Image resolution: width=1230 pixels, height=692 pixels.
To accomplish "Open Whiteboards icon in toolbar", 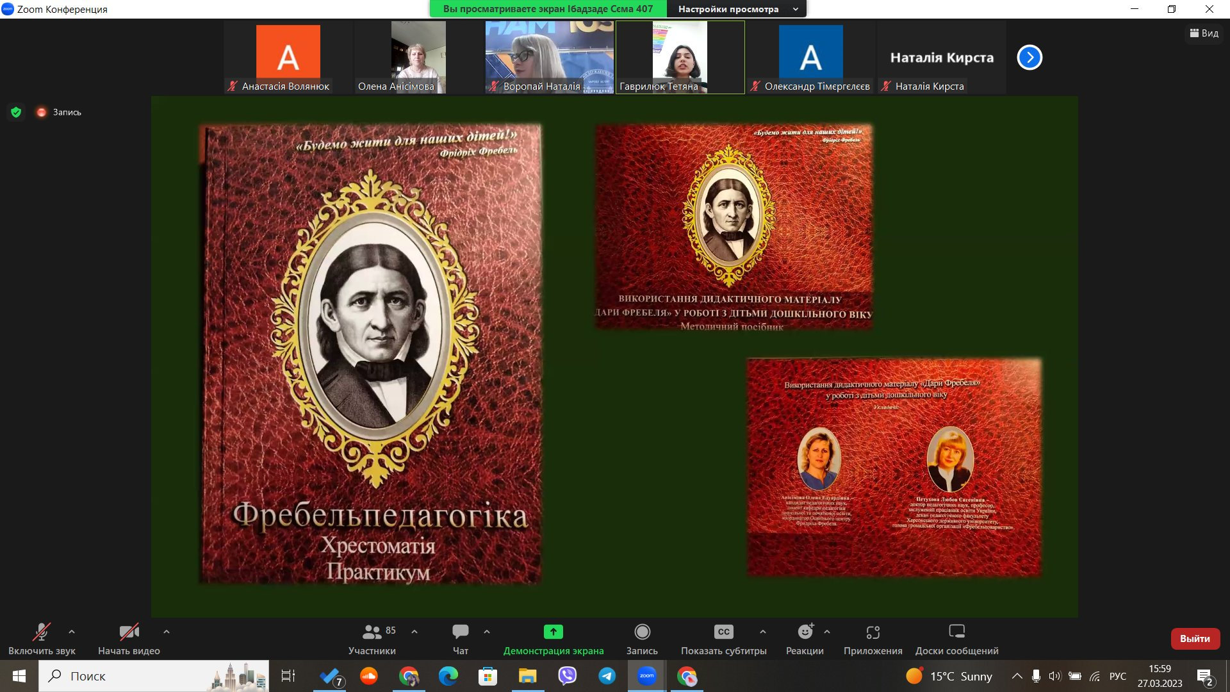I will (956, 632).
